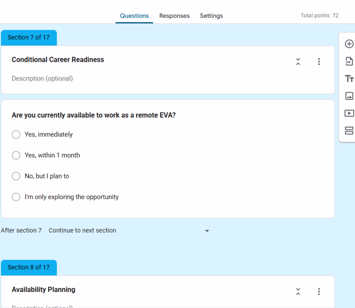Insert an image via the sidebar

click(349, 96)
